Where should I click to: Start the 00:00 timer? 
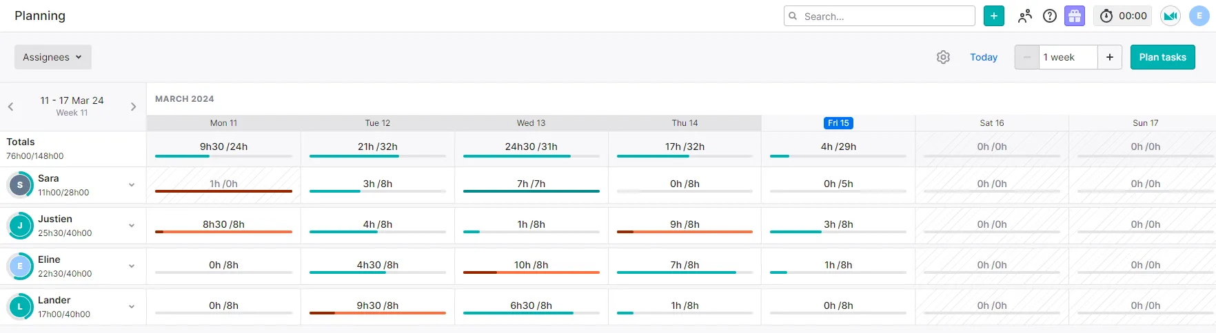point(1123,16)
